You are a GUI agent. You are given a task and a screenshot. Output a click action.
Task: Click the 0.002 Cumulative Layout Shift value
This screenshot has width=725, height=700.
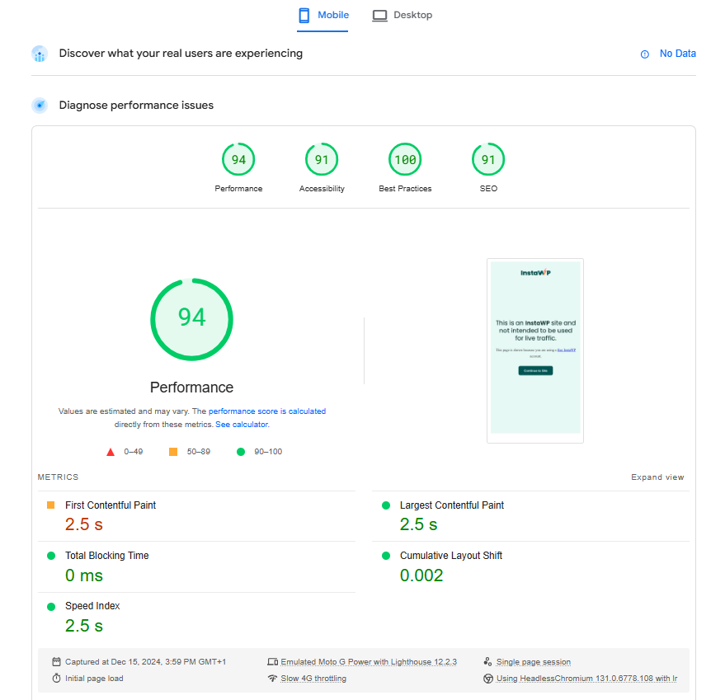pyautogui.click(x=421, y=576)
